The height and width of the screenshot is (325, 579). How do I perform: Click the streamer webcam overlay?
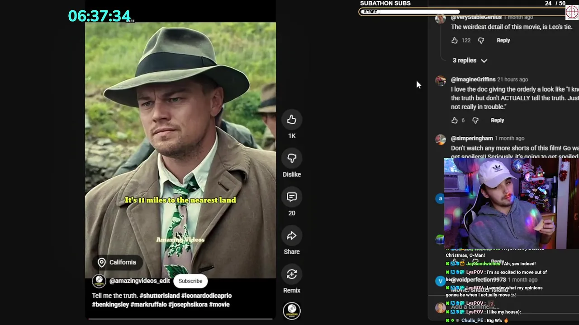pos(512,203)
